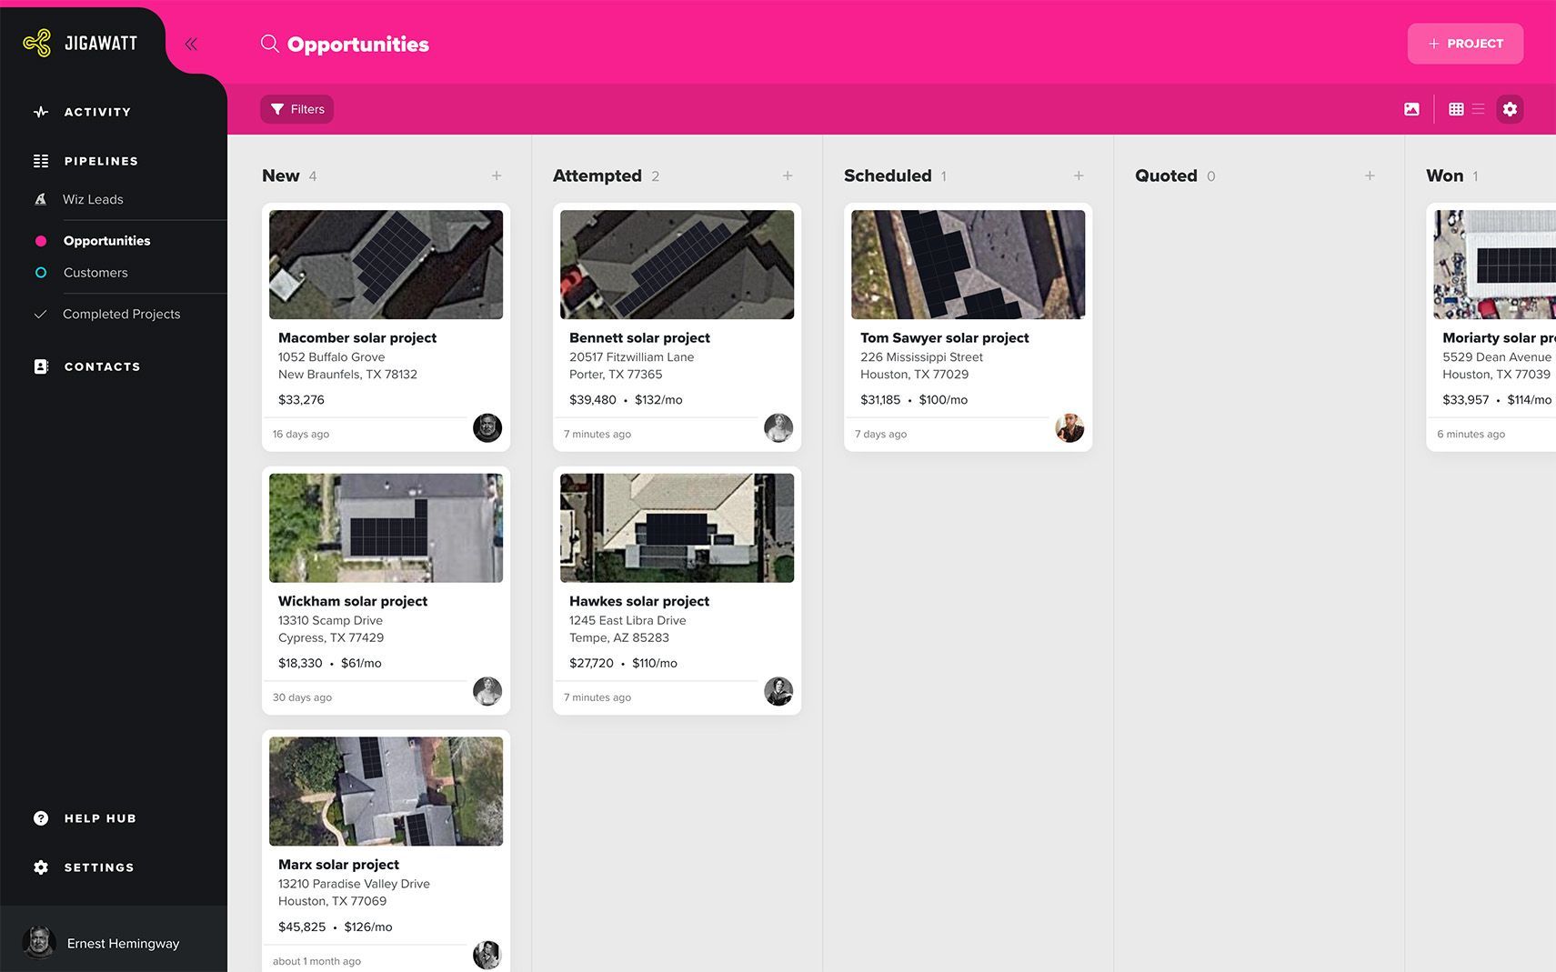Add opportunity to Quoted column
The width and height of the screenshot is (1556, 972).
1370,175
